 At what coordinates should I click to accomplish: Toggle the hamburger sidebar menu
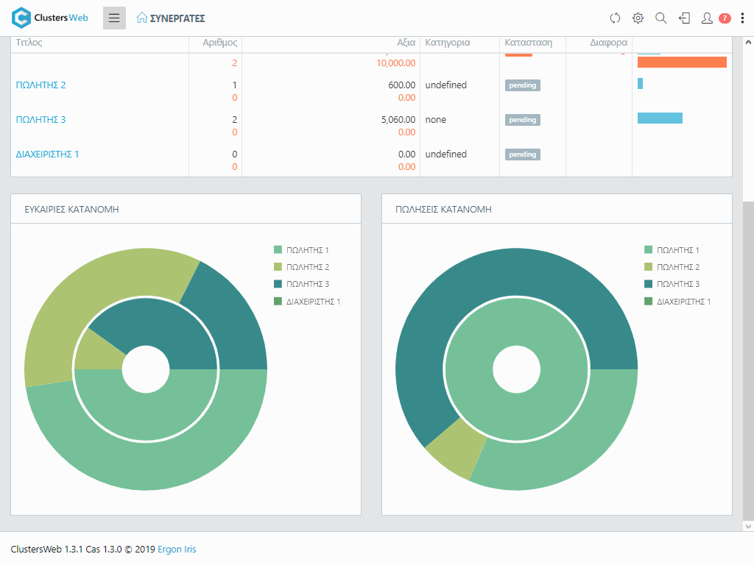114,18
